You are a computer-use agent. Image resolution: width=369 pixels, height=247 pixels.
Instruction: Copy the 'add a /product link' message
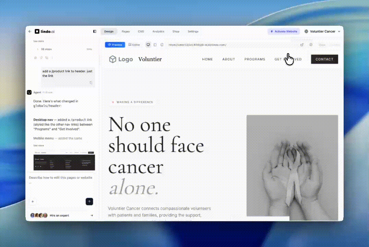91,83
